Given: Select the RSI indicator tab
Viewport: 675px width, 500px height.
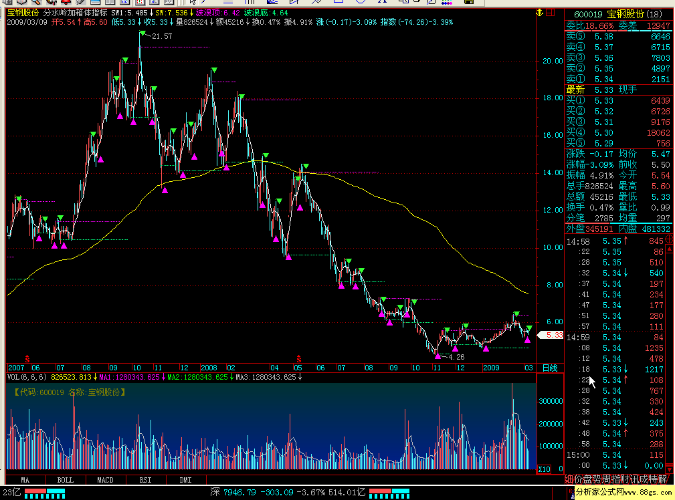Looking at the screenshot, I should pos(146,480).
